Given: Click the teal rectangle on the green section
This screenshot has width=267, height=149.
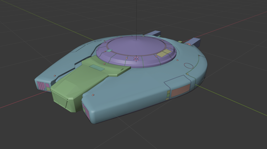Looking at the screenshot, I should 97,68.
